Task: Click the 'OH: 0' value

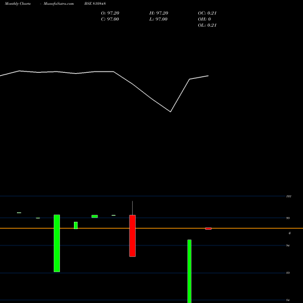Action: tap(204, 19)
